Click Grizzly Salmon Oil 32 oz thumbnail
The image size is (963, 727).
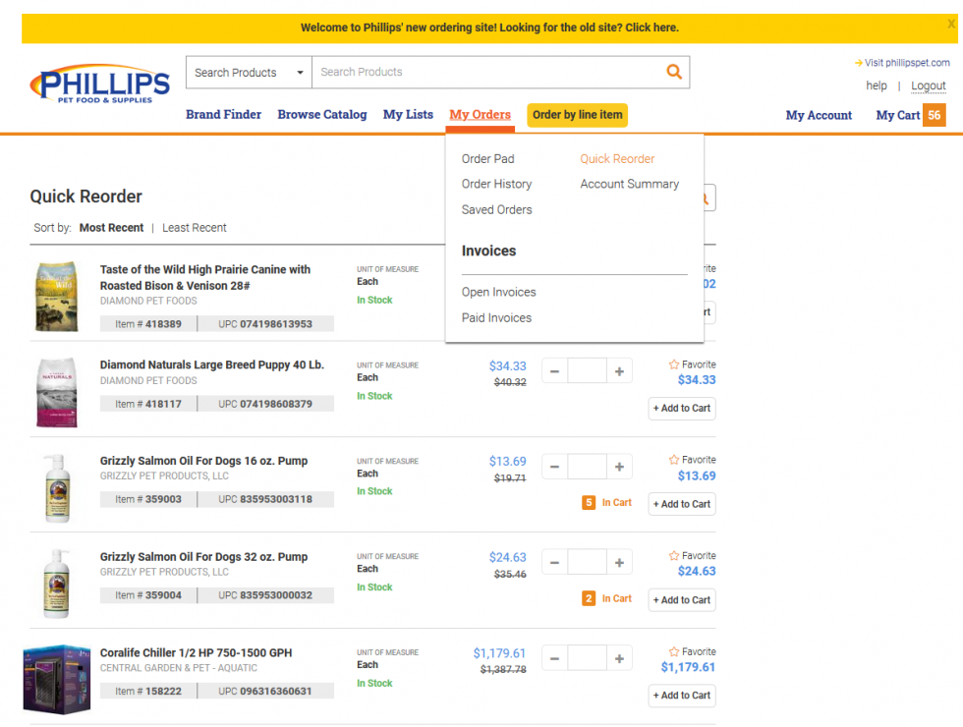click(x=57, y=584)
